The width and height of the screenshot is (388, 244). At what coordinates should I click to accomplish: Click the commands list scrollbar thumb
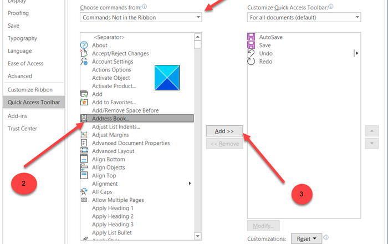[x=197, y=45]
